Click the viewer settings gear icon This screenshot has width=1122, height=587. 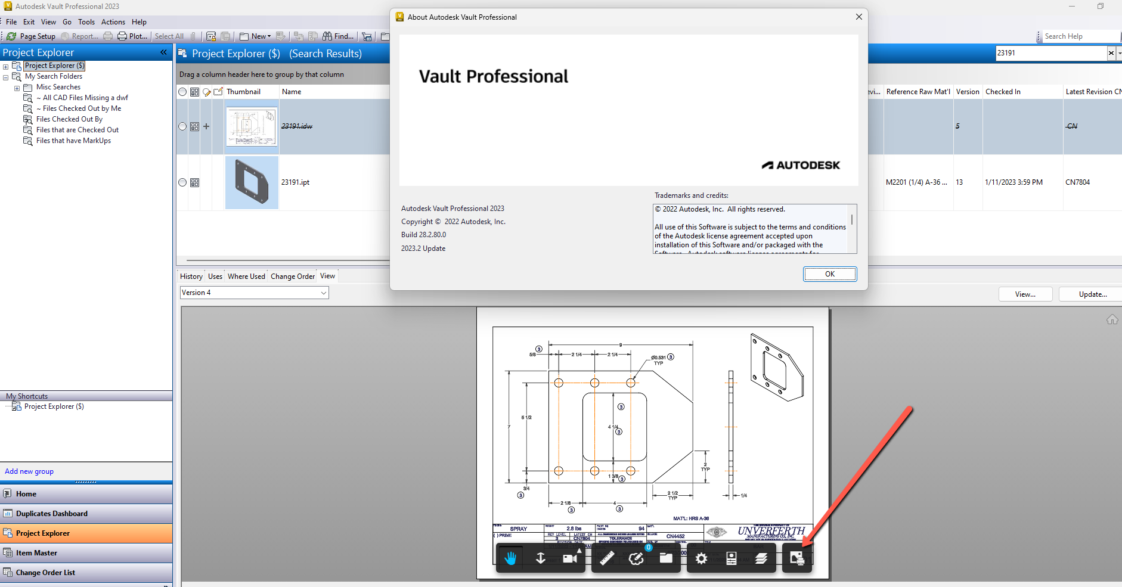pyautogui.click(x=702, y=558)
